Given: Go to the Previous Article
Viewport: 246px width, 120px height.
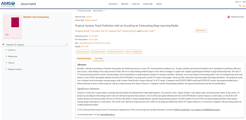Looking at the screenshot, I should click(x=83, y=11).
